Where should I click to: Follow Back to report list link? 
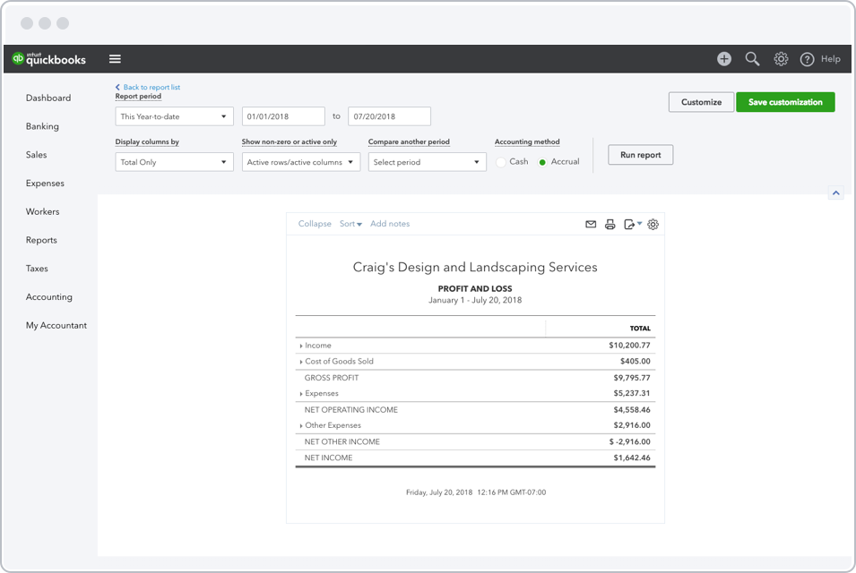pos(148,87)
